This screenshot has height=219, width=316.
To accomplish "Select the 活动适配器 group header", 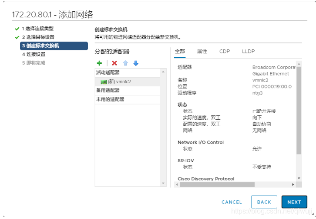I will 128,73.
